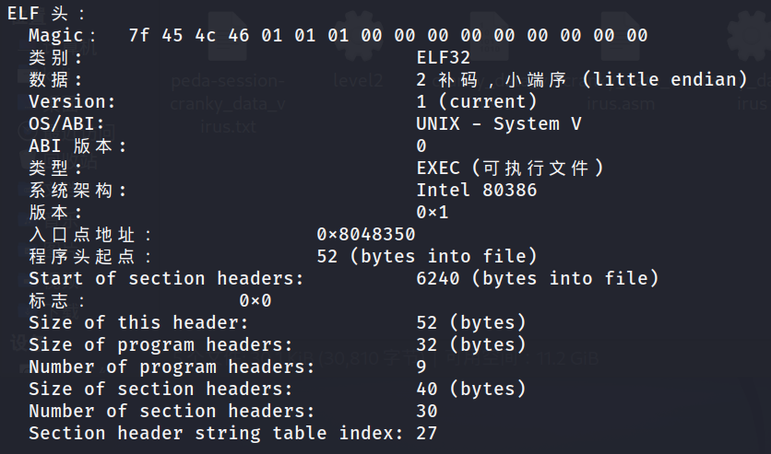Viewport: 771px width, 454px height.
Task: Click the entry point address 0×8048350
Action: coord(366,234)
